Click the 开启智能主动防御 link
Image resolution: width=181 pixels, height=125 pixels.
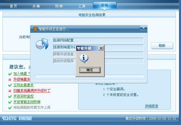pyautogui.click(x=27, y=102)
